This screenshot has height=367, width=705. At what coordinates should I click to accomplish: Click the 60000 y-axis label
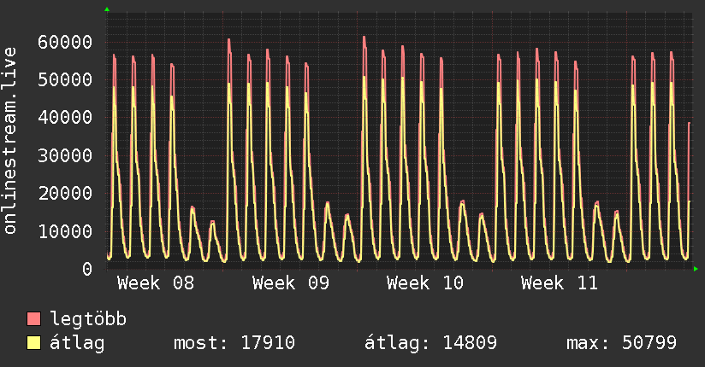pyautogui.click(x=65, y=42)
